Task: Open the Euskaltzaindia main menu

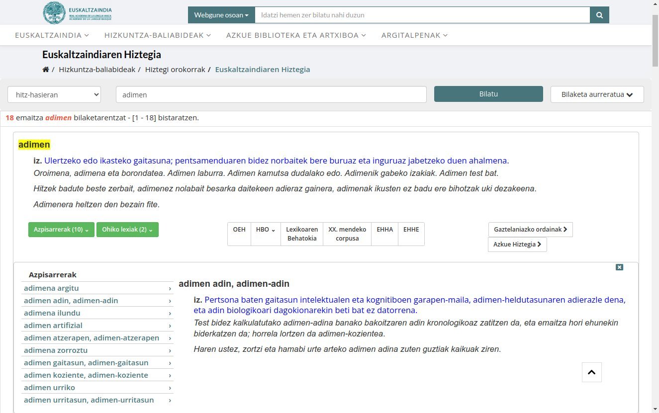Action: [x=52, y=35]
